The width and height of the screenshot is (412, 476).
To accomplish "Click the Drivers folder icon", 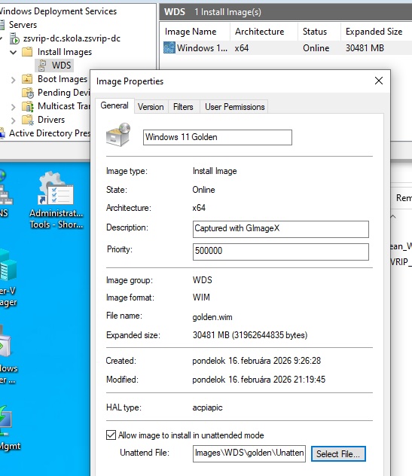I will point(28,120).
